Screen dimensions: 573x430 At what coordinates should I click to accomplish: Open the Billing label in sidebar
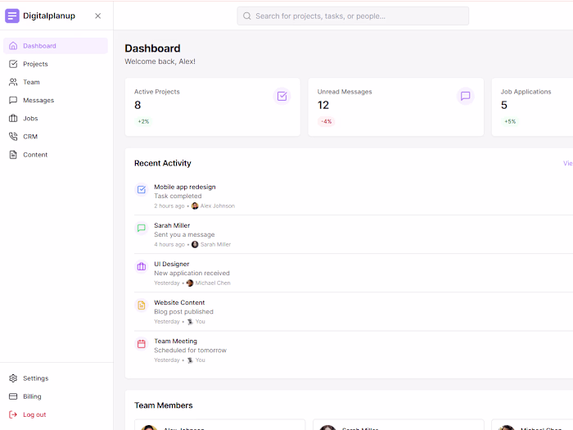click(32, 396)
